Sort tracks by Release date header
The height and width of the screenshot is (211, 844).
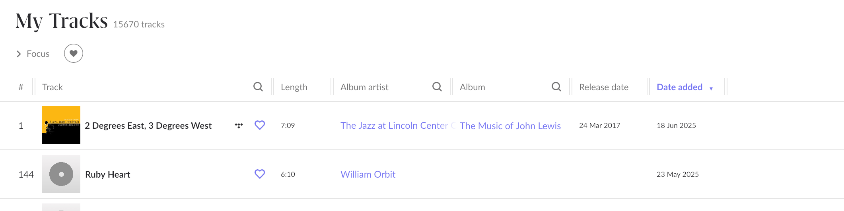click(x=603, y=87)
